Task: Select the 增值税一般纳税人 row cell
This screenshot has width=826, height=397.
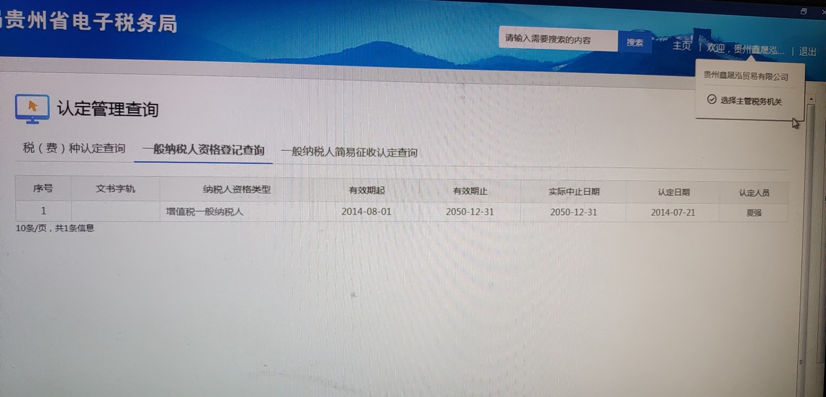Action: point(205,212)
